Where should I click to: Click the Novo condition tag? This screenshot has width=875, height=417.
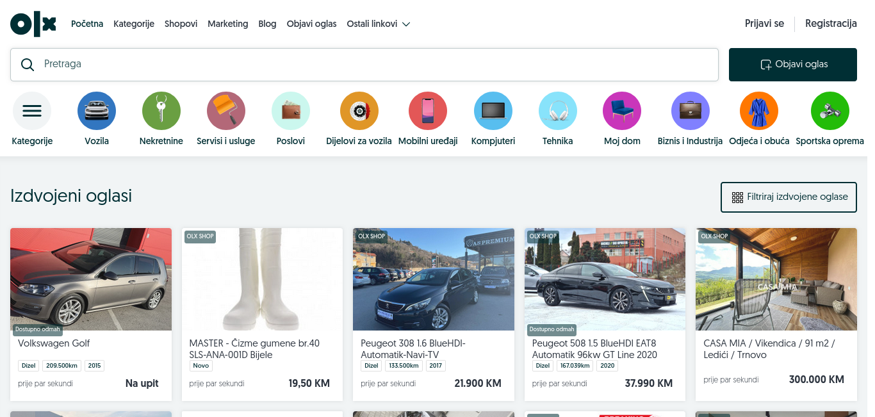[x=201, y=366]
